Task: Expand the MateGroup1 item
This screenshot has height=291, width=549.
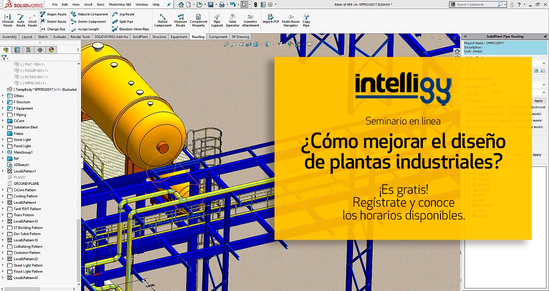Action: pyautogui.click(x=3, y=152)
